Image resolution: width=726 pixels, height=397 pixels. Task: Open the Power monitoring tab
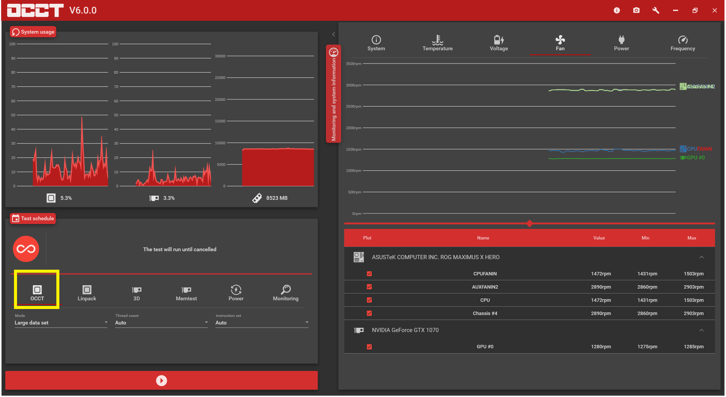pos(621,43)
